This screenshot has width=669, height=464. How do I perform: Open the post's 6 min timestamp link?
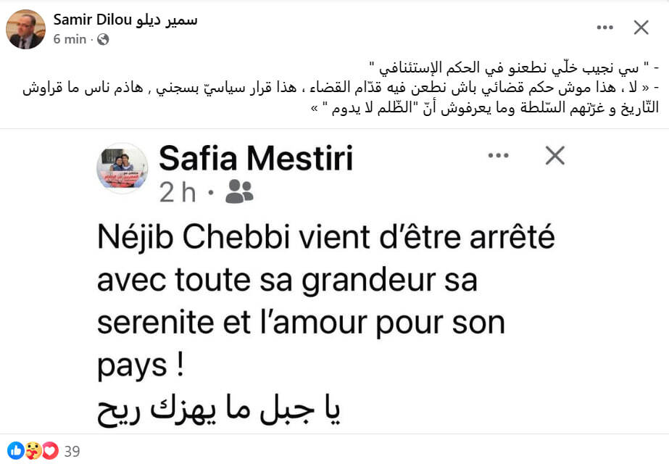point(70,39)
